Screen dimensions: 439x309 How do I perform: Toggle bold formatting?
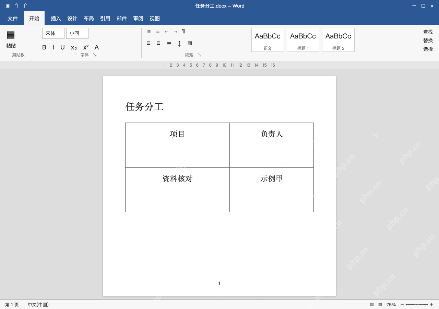44,47
